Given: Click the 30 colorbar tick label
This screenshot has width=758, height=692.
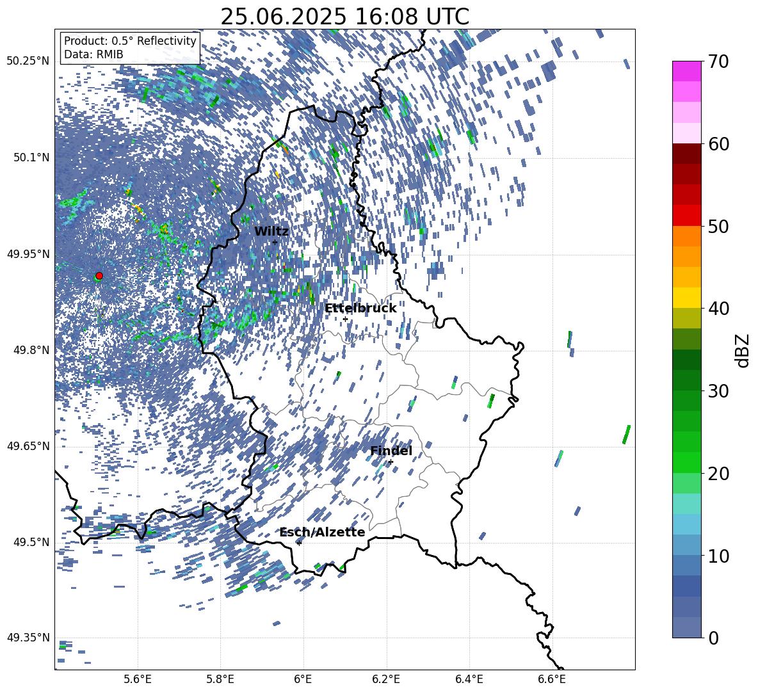Looking at the screenshot, I should click(x=719, y=391).
